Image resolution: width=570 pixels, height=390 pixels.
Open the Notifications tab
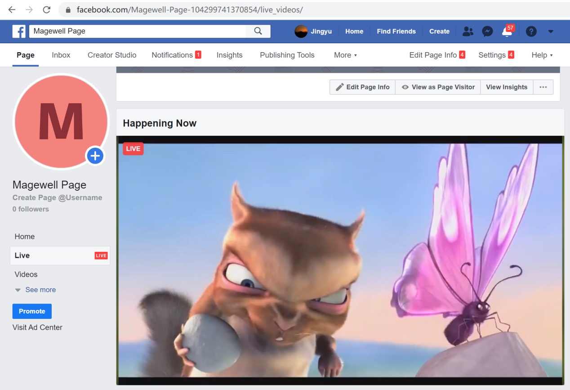(x=176, y=55)
